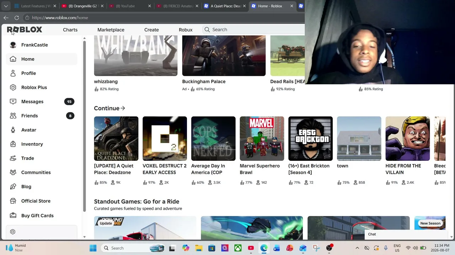The height and width of the screenshot is (255, 455).
Task: Click the browser address bar URL
Action: [60, 18]
